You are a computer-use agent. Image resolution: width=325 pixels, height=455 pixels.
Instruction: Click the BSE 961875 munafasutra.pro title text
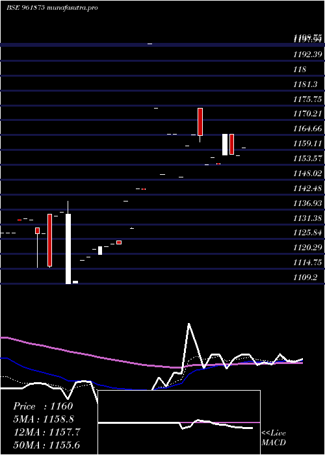[52, 8]
